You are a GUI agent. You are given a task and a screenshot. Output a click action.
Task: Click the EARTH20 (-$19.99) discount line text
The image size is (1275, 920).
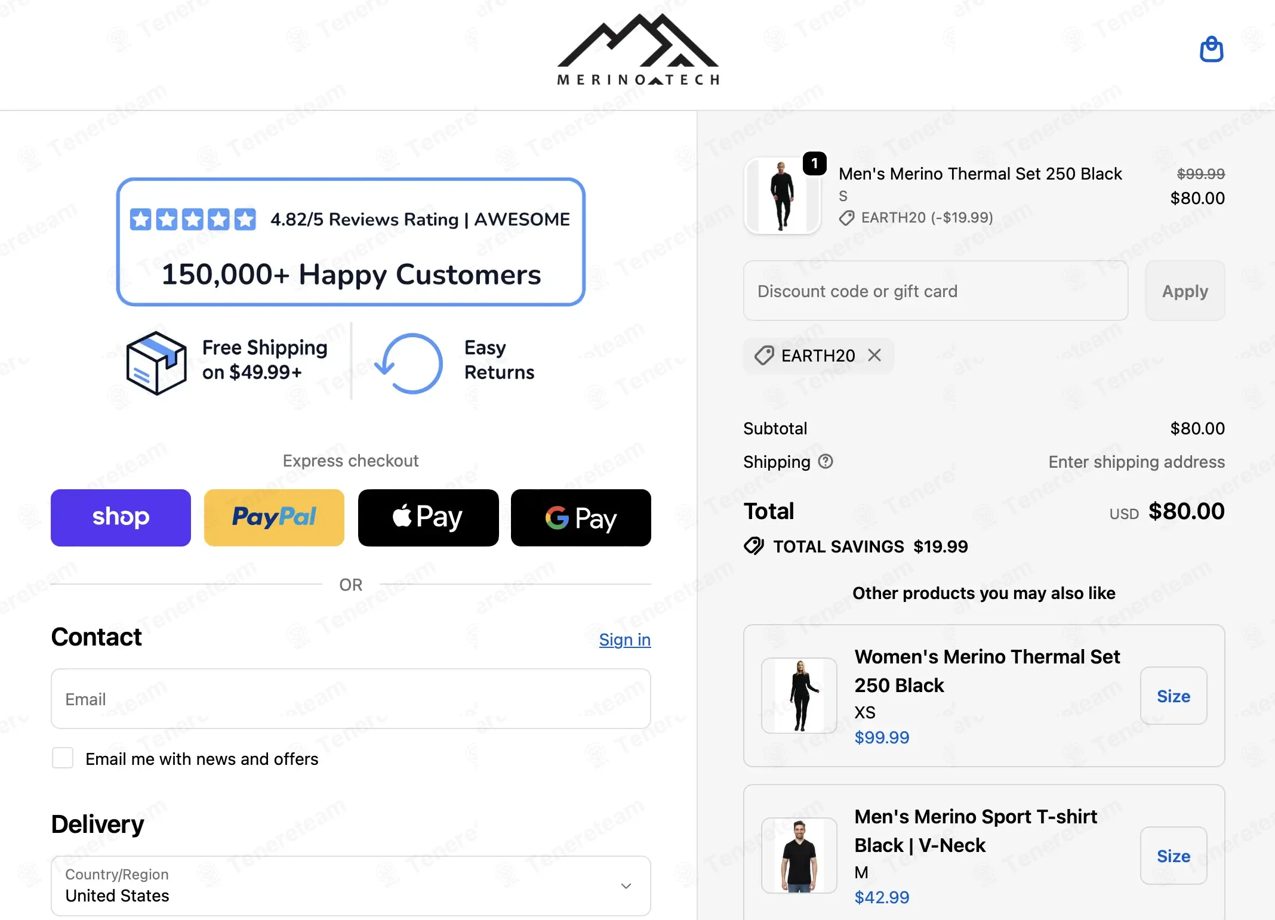pyautogui.click(x=927, y=218)
